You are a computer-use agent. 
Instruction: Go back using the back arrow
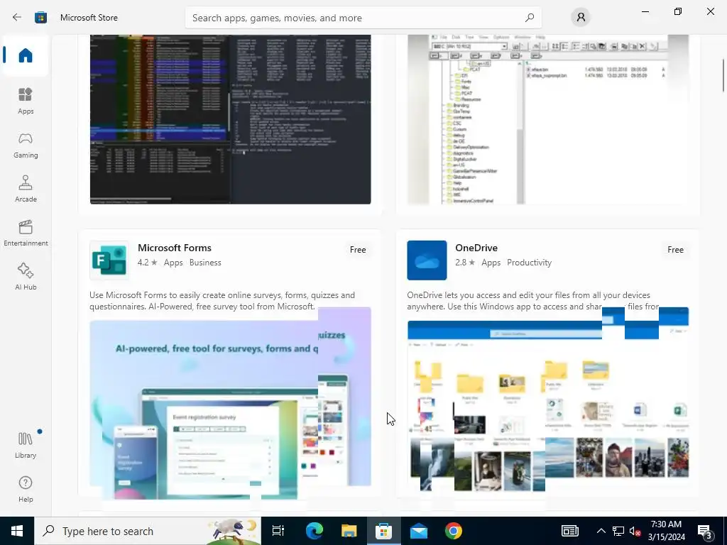17,18
